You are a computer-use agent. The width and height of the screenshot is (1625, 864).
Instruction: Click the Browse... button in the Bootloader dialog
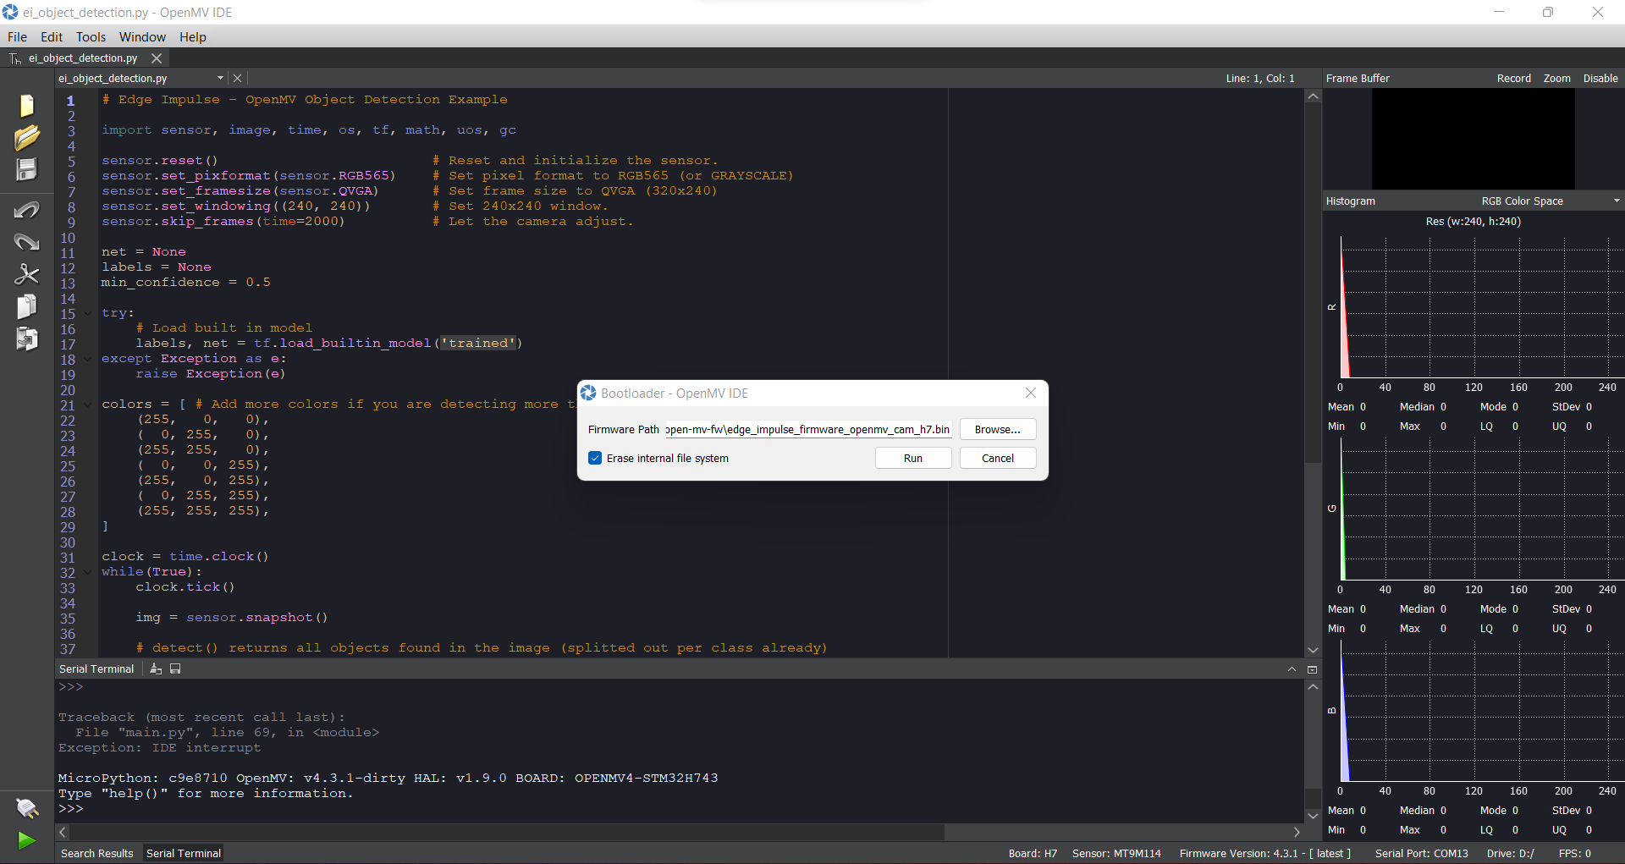point(997,429)
